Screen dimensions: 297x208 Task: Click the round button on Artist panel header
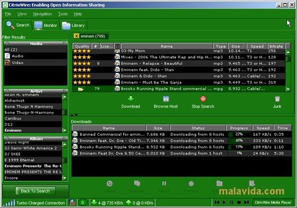tap(7, 91)
